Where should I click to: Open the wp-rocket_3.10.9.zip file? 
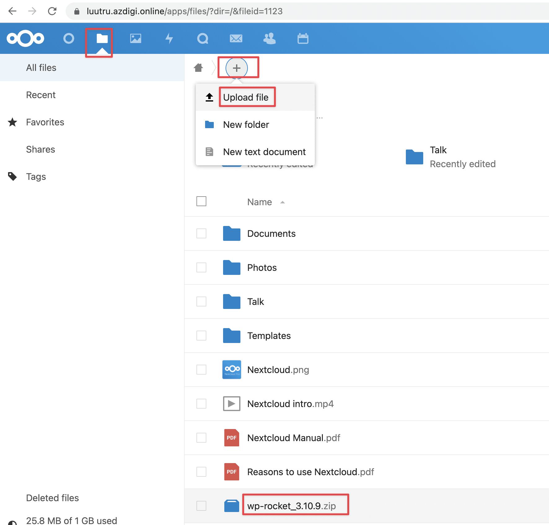(x=291, y=506)
